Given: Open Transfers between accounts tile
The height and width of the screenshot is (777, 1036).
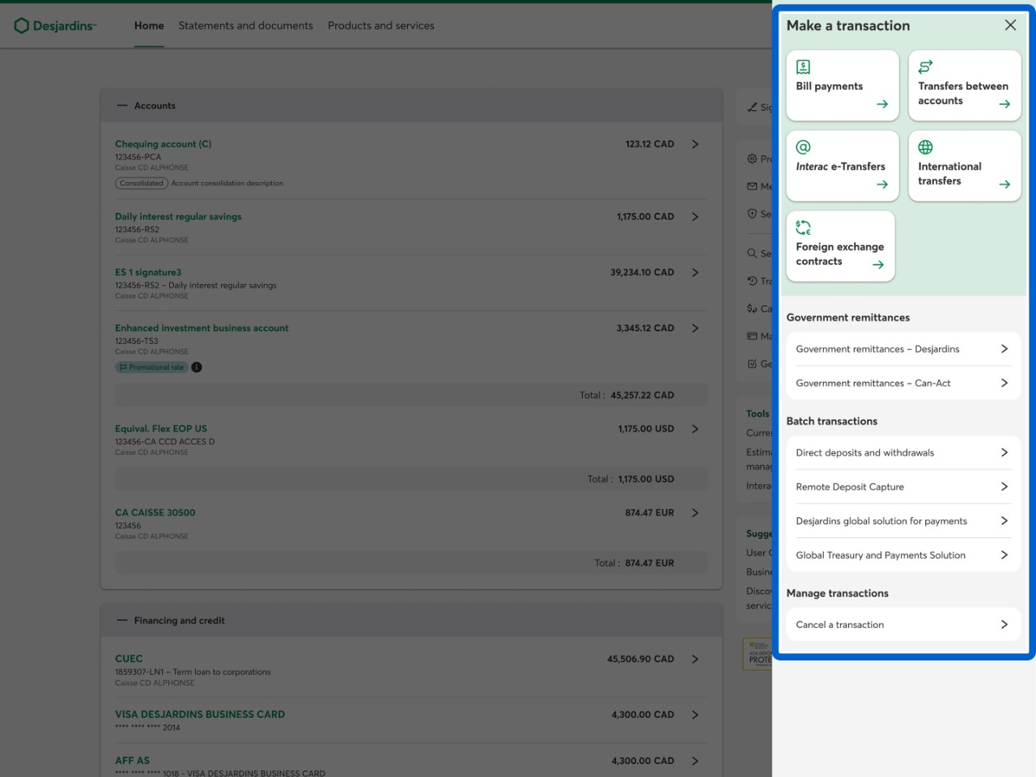Looking at the screenshot, I should click(964, 86).
